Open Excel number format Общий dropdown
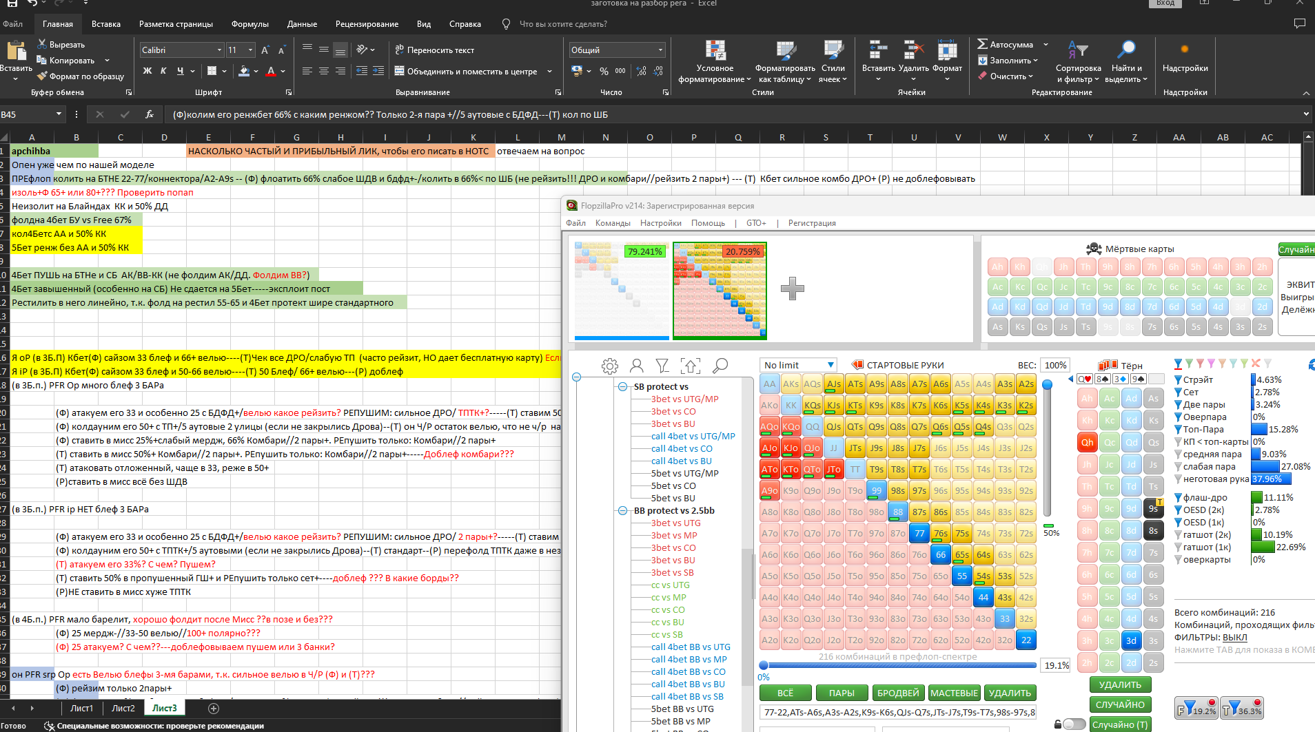This screenshot has height=732, width=1315. pyautogui.click(x=660, y=50)
